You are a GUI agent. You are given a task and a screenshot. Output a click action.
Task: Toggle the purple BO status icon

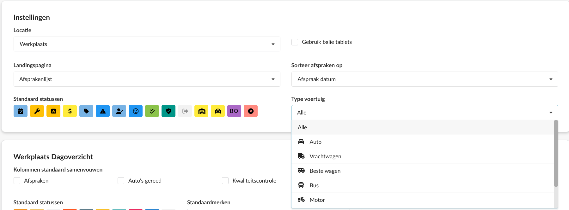pyautogui.click(x=234, y=111)
